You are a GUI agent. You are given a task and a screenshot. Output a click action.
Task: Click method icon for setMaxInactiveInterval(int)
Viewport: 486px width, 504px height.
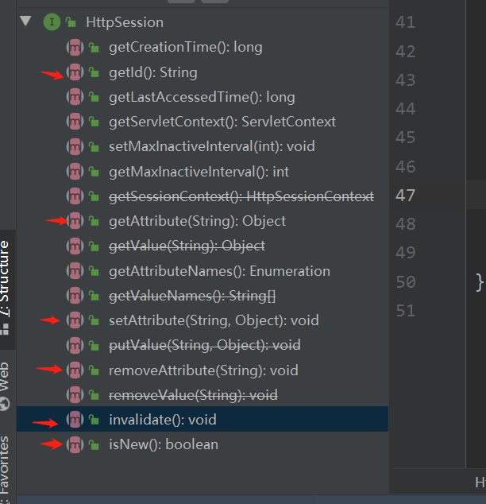75,146
